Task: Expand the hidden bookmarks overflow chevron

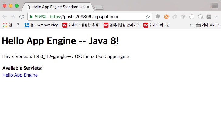Action: [191, 25]
